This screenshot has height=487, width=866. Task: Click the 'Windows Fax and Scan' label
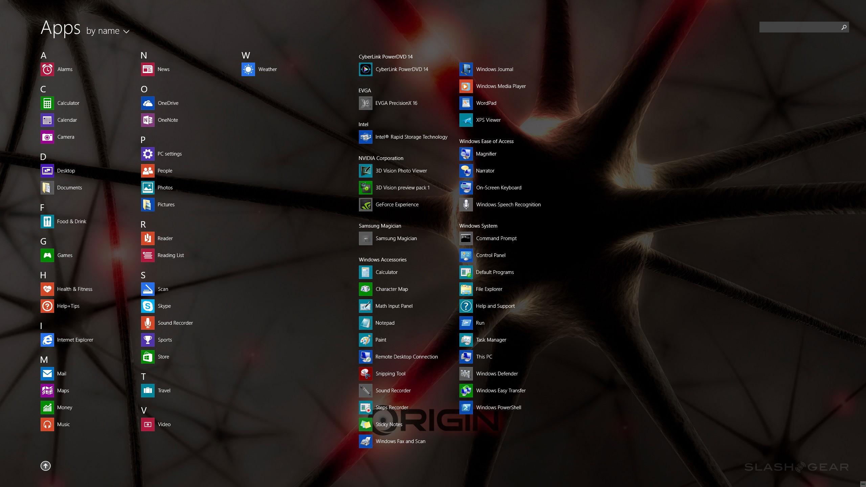pyautogui.click(x=401, y=441)
